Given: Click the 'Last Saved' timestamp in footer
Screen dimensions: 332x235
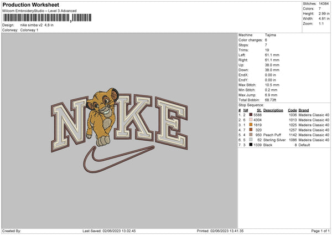Looking at the screenshot, I should point(109,231).
